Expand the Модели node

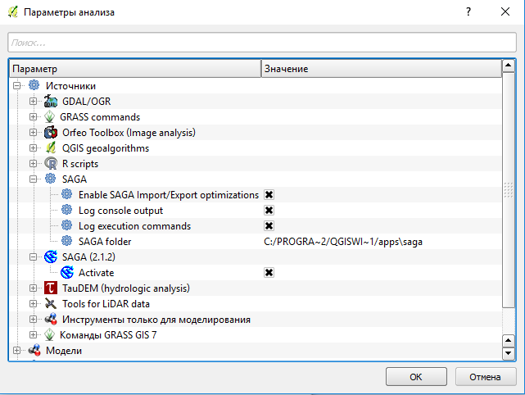pyautogui.click(x=16, y=350)
